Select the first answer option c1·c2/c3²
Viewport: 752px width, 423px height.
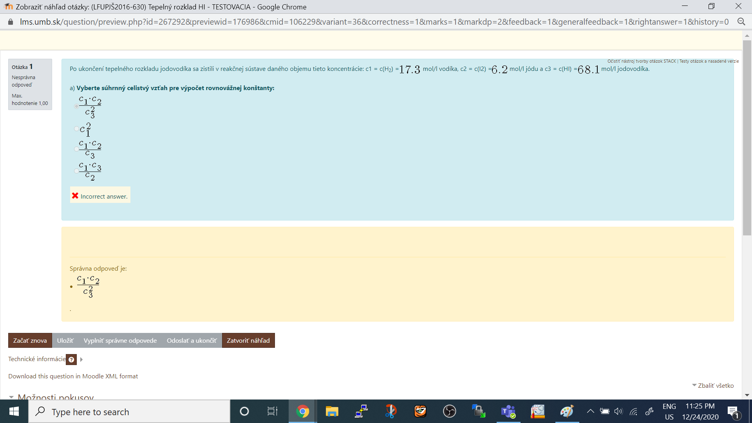coord(76,106)
